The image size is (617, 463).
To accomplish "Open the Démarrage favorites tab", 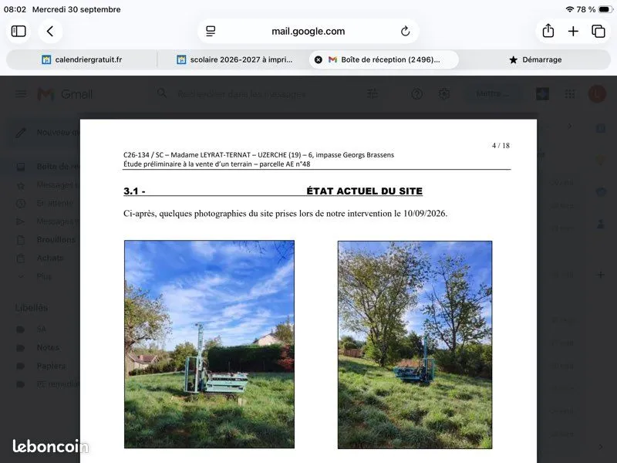I will click(535, 59).
